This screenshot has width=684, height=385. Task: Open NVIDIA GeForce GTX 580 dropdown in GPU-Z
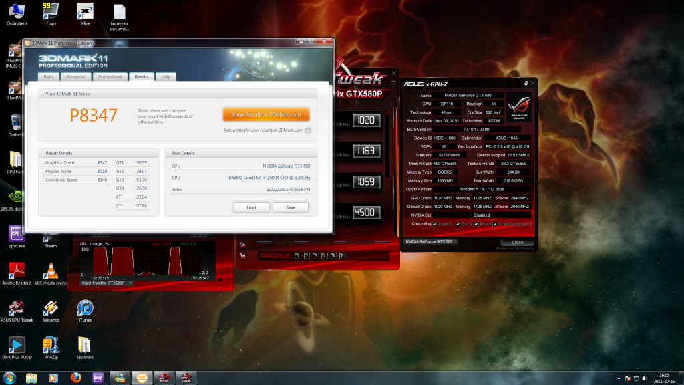pyautogui.click(x=430, y=241)
